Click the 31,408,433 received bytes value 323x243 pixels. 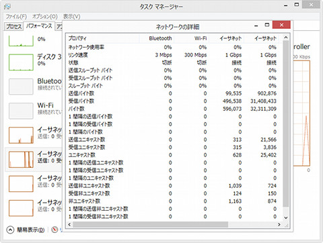(x=263, y=101)
